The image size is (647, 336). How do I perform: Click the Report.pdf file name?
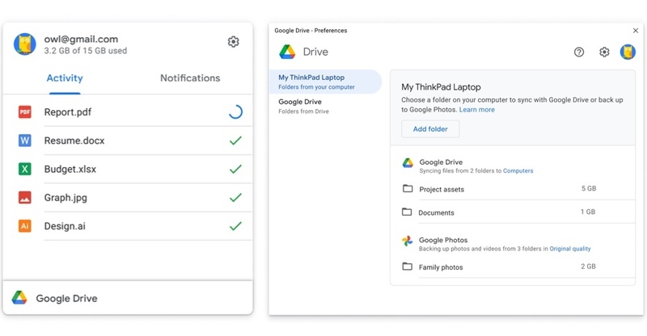tap(68, 112)
